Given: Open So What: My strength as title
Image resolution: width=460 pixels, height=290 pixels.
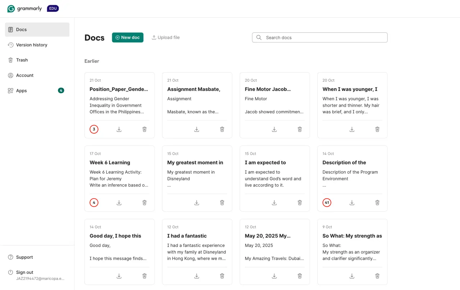Looking at the screenshot, I should pos(352,236).
